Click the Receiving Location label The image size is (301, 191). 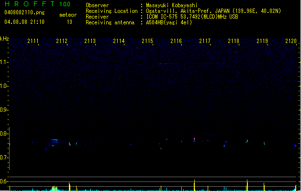(111, 11)
